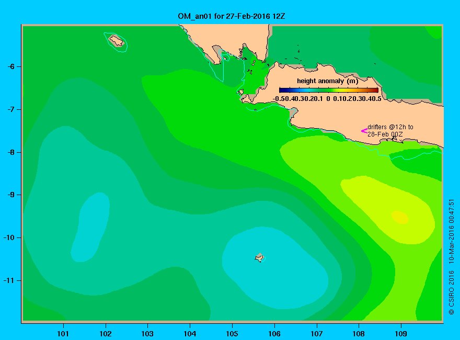The width and height of the screenshot is (460, 340).
Task: Click the yellow positive-anomaly peak near 109E
Action: tap(400, 217)
